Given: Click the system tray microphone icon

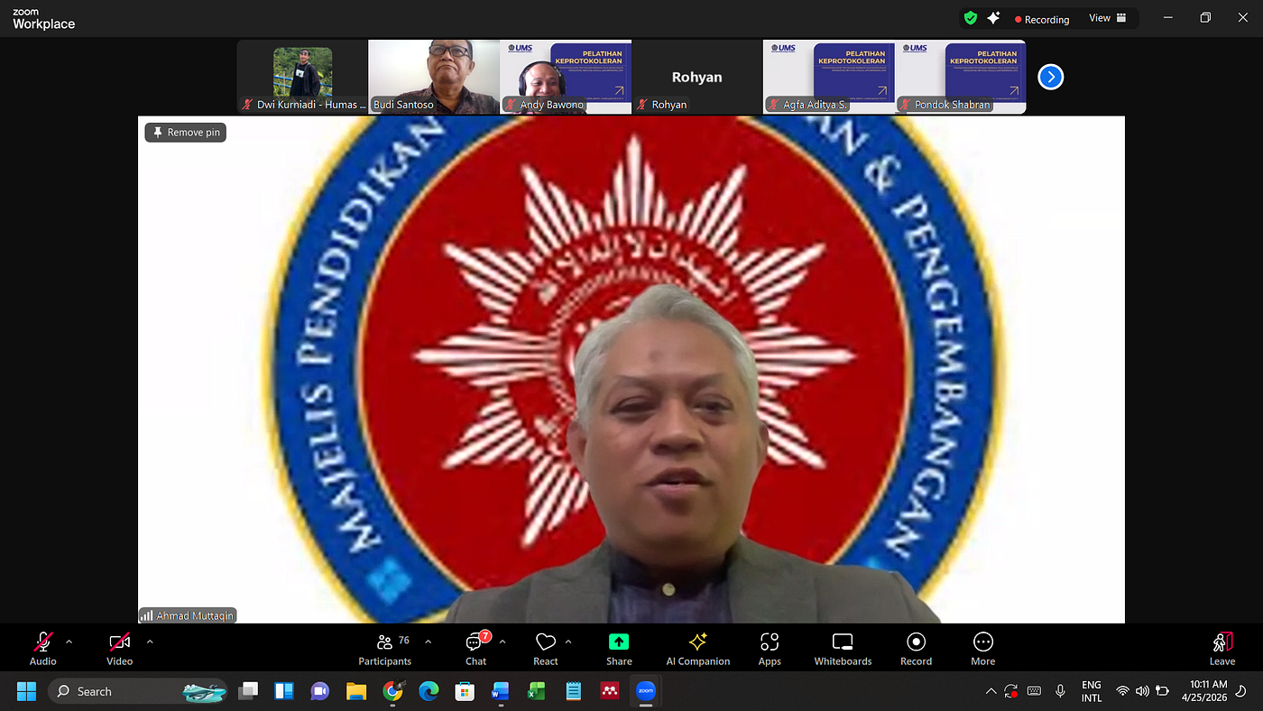Looking at the screenshot, I should [x=1060, y=691].
